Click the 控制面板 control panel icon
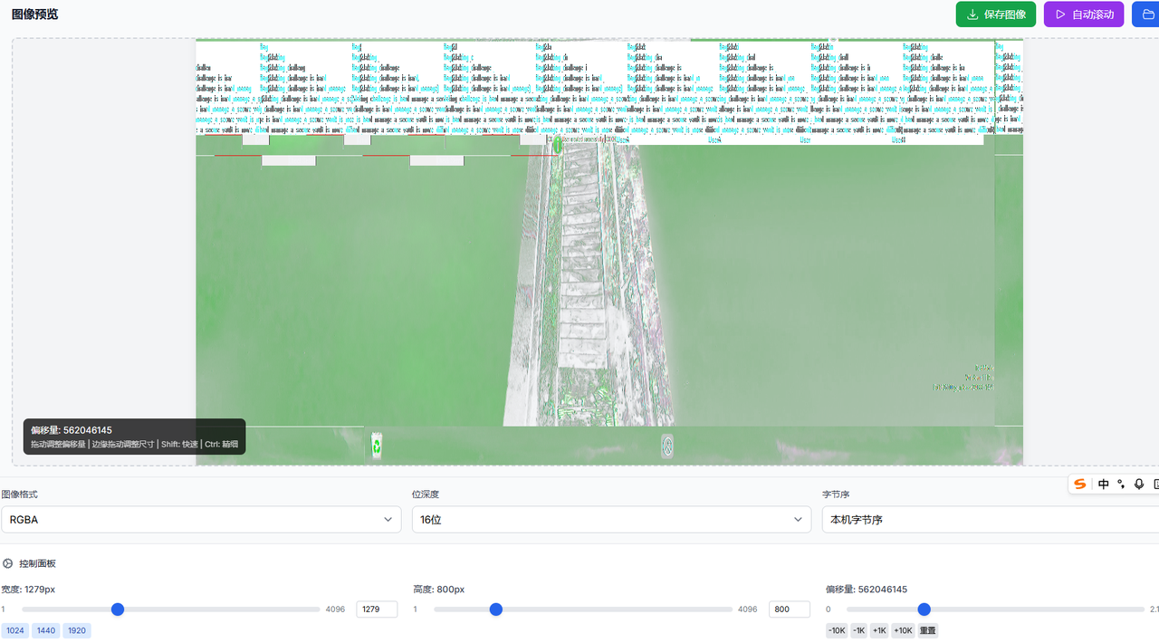The height and width of the screenshot is (643, 1159). 8,563
